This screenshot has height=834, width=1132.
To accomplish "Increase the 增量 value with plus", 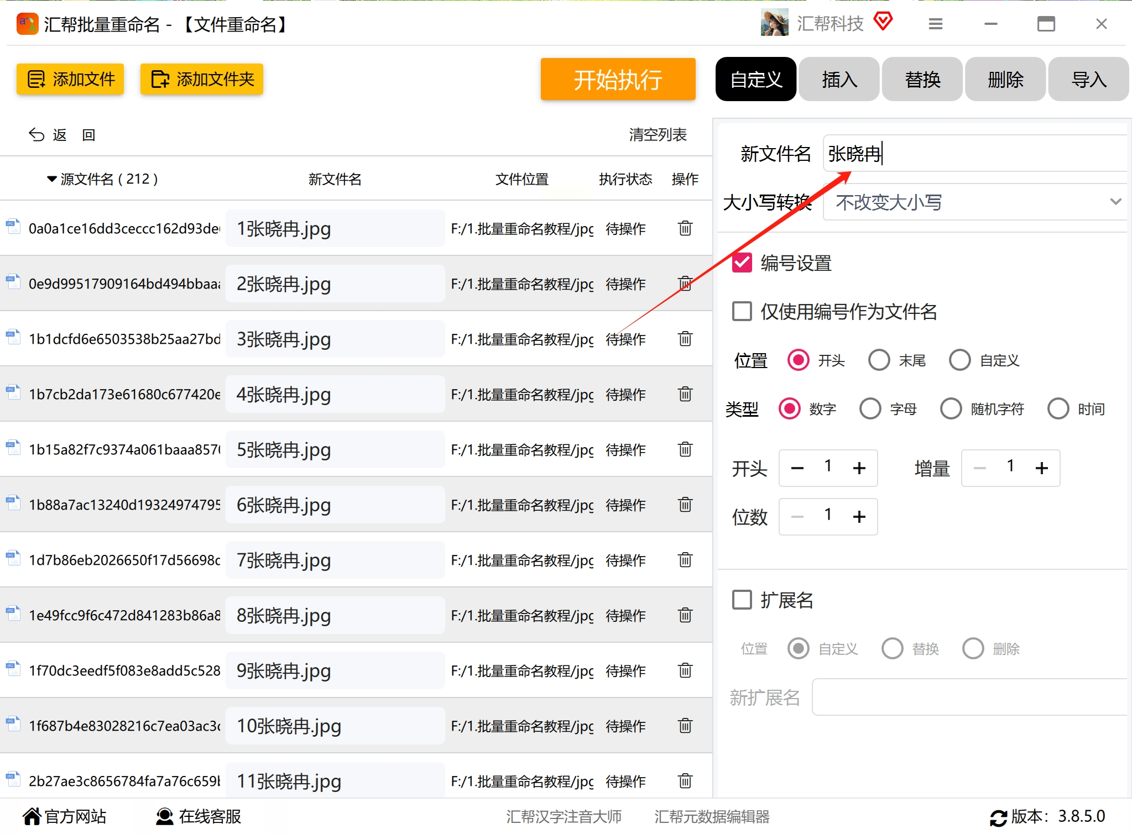I will click(1041, 469).
